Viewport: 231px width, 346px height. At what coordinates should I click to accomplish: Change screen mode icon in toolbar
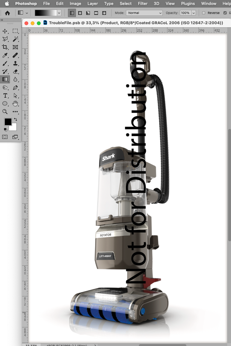15,137
